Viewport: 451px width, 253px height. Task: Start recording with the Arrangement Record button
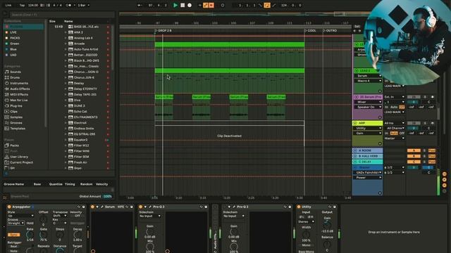pyautogui.click(x=190, y=5)
